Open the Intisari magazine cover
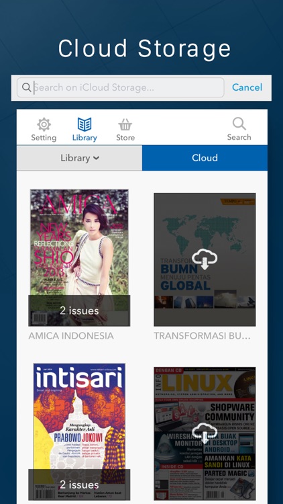The width and height of the screenshot is (283, 504). click(x=79, y=431)
